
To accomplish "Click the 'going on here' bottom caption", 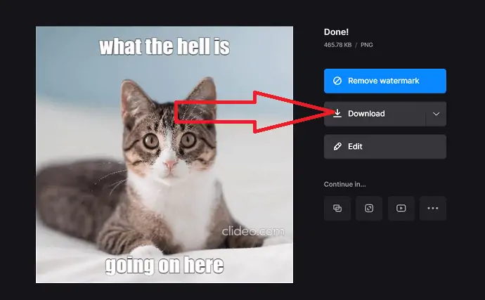I will [x=164, y=265].
